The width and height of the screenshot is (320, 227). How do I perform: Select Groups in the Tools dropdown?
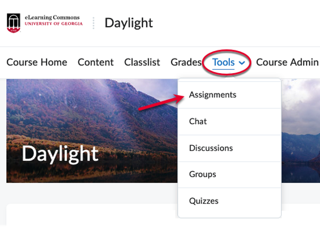[203, 174]
